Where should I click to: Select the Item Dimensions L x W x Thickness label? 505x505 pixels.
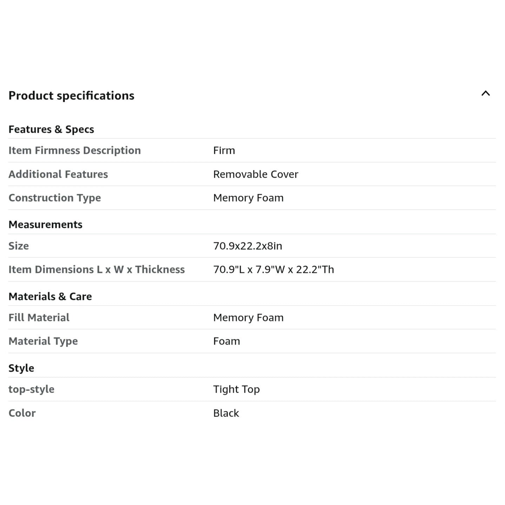pyautogui.click(x=97, y=269)
